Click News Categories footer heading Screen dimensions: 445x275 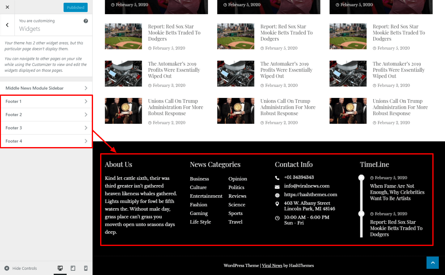coord(215,165)
